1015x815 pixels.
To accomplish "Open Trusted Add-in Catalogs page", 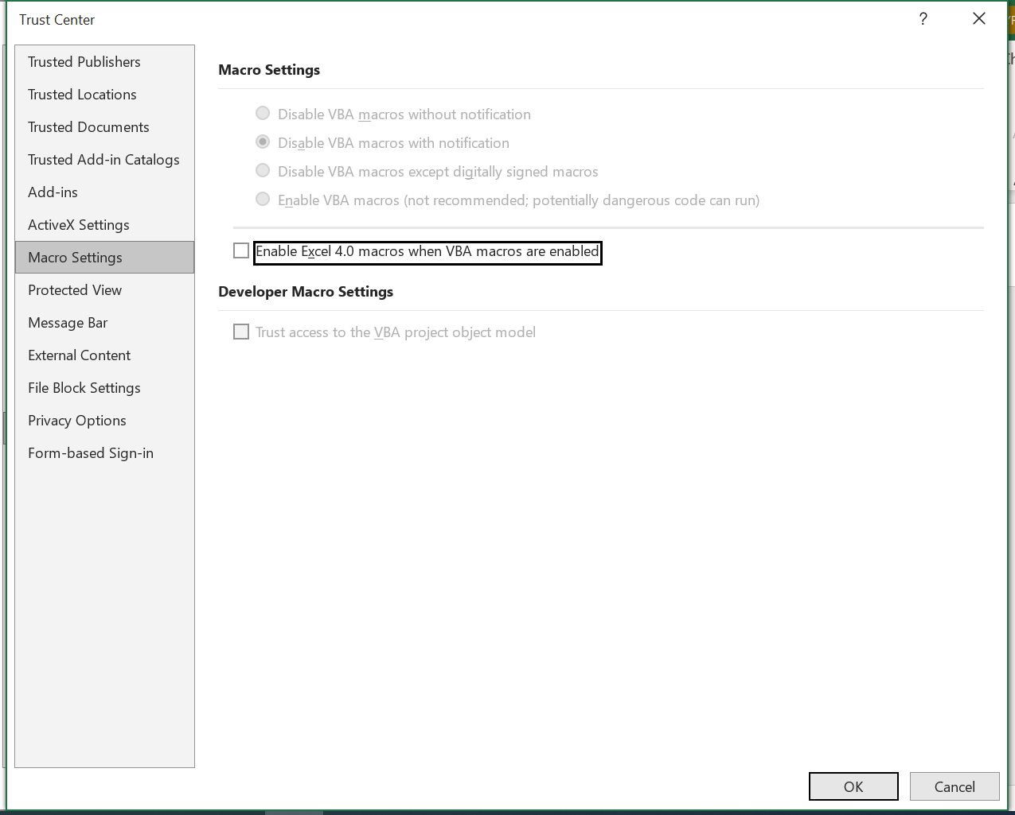I will pyautogui.click(x=104, y=160).
